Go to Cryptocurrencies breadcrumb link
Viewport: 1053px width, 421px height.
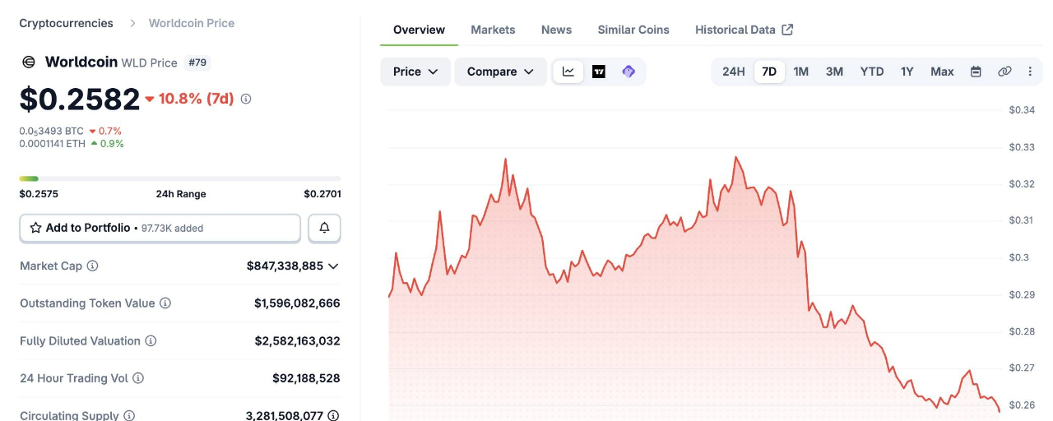point(66,23)
